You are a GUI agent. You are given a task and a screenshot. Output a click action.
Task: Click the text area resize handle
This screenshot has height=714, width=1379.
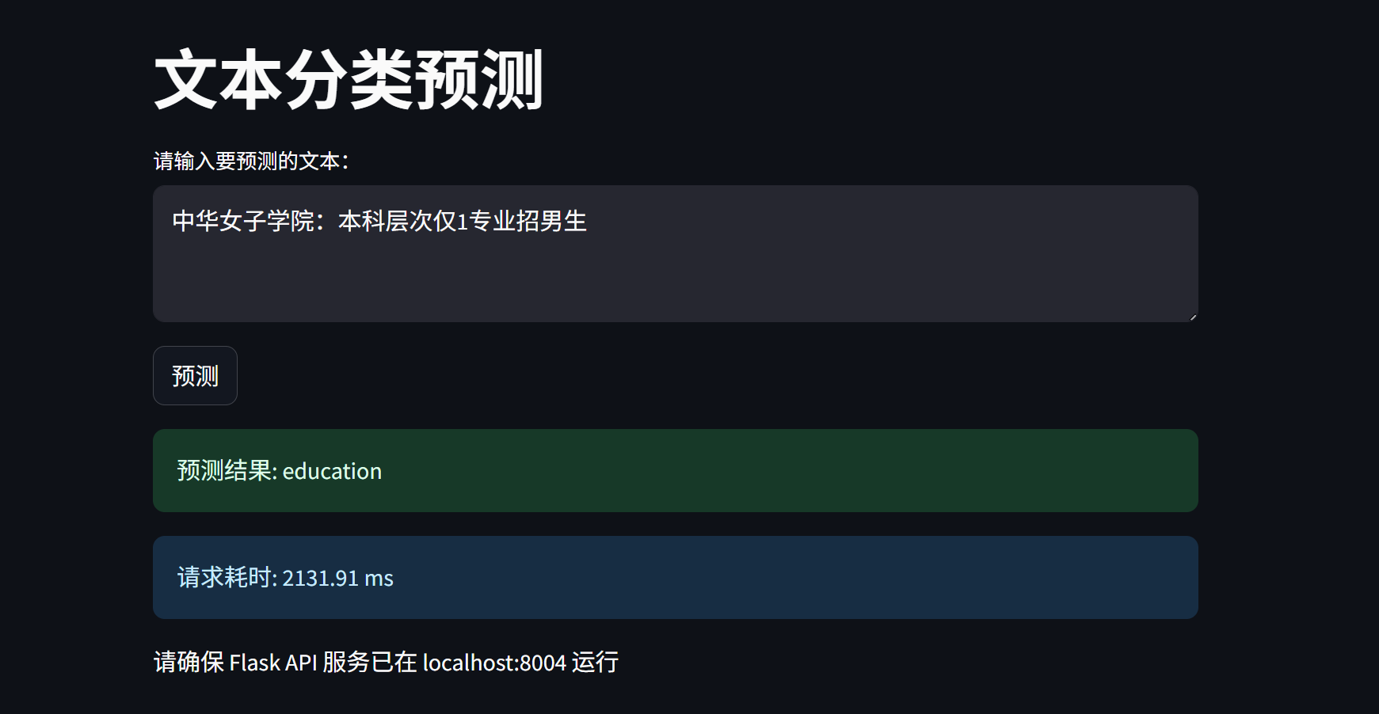[1193, 317]
